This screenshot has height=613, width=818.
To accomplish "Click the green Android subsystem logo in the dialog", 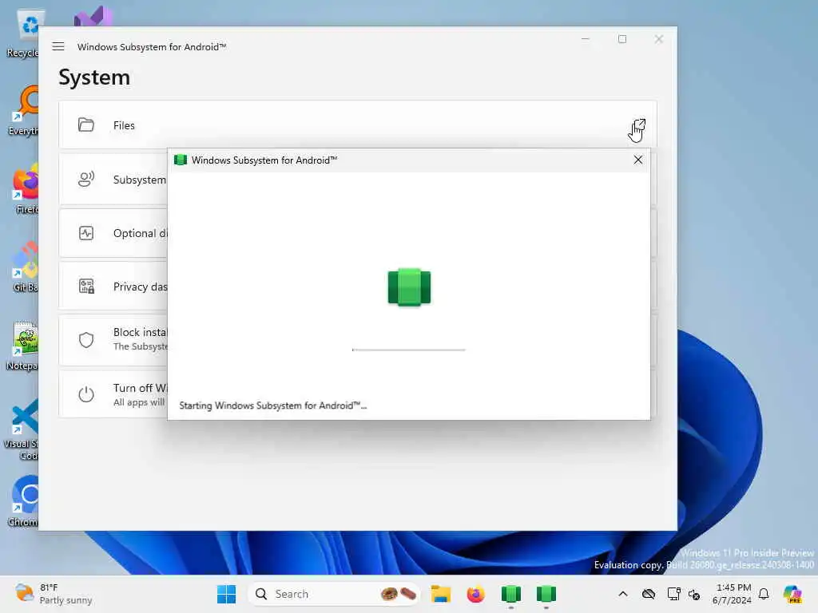I will [409, 287].
